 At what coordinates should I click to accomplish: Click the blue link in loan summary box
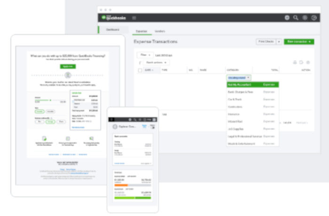coord(78,127)
